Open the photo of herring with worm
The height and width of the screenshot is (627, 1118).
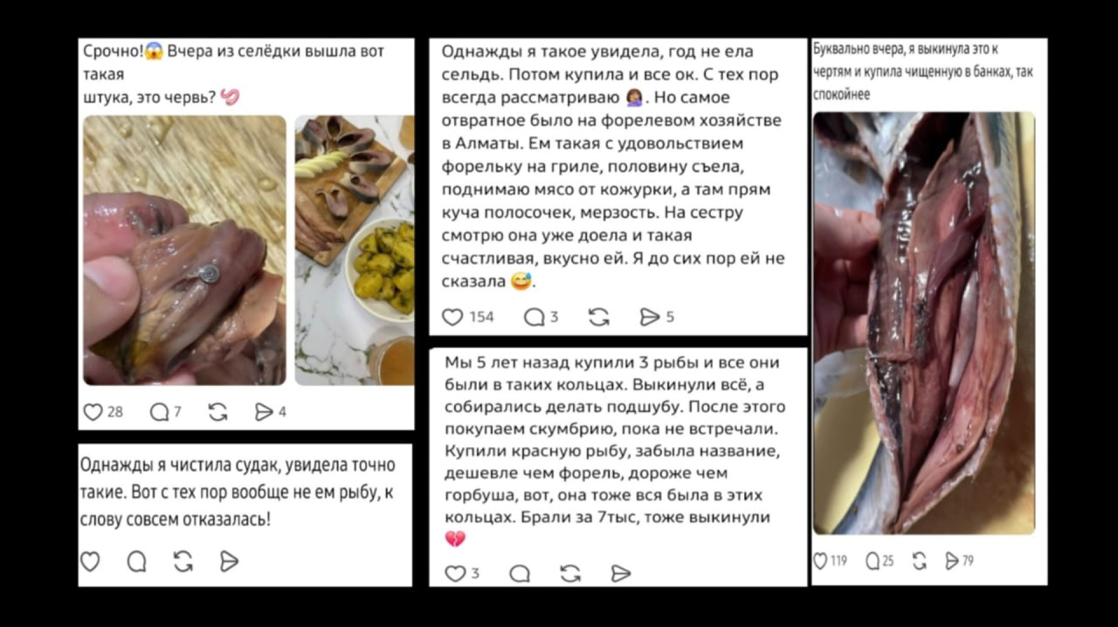[x=185, y=250]
